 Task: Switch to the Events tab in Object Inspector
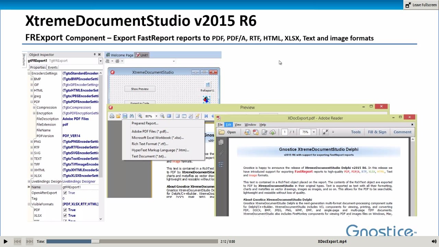tap(53, 67)
